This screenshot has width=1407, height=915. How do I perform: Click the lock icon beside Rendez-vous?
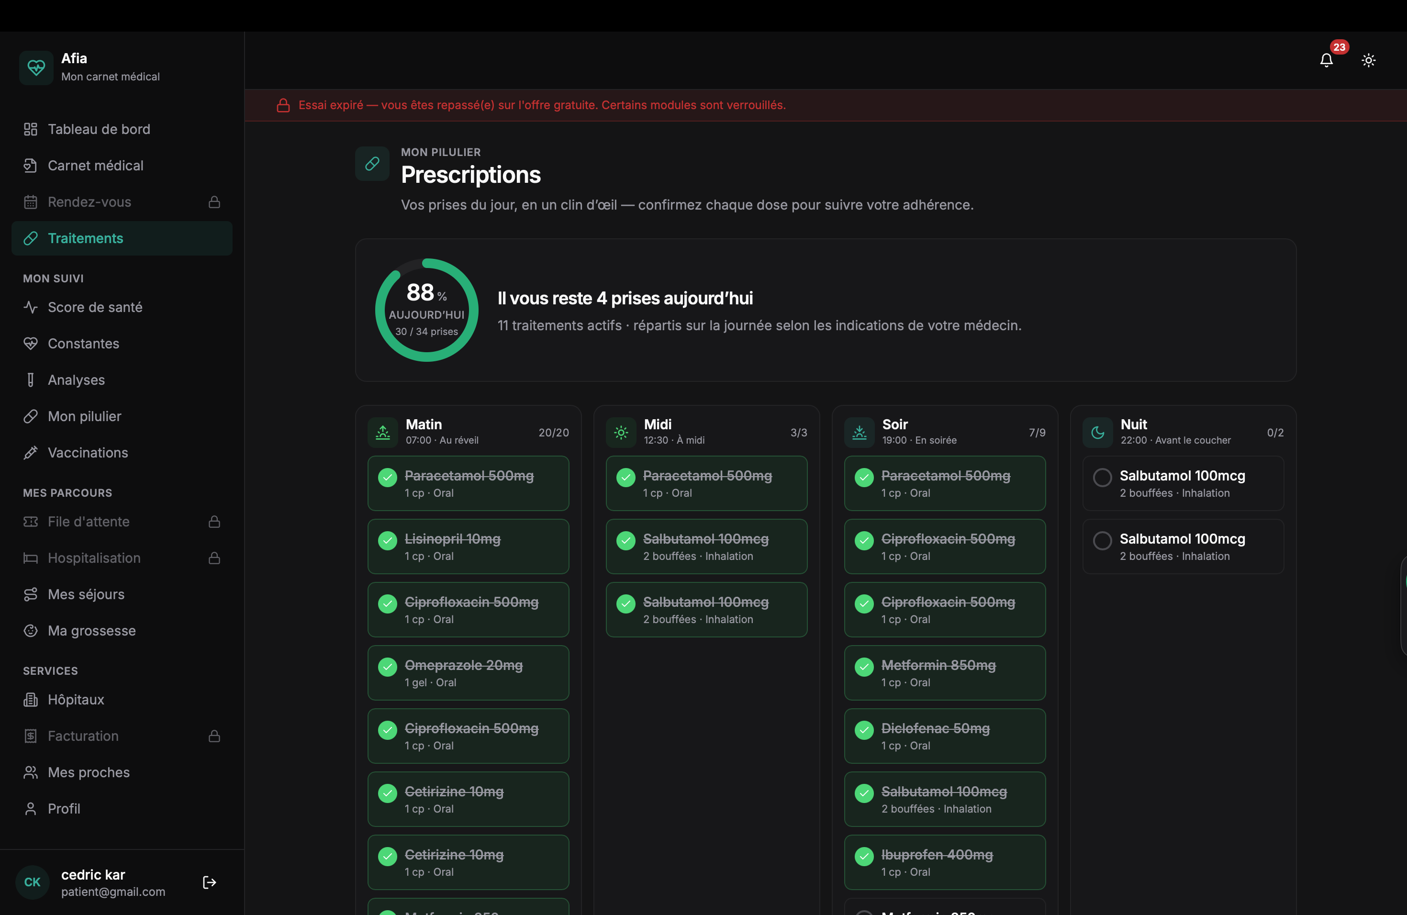tap(214, 202)
